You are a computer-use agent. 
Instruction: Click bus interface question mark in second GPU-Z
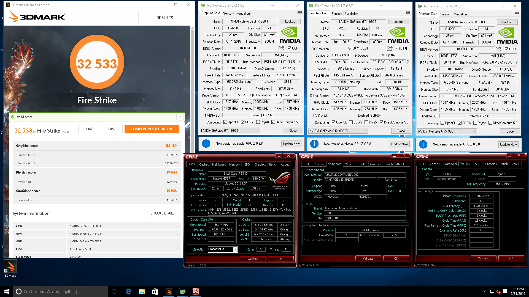coord(408,62)
